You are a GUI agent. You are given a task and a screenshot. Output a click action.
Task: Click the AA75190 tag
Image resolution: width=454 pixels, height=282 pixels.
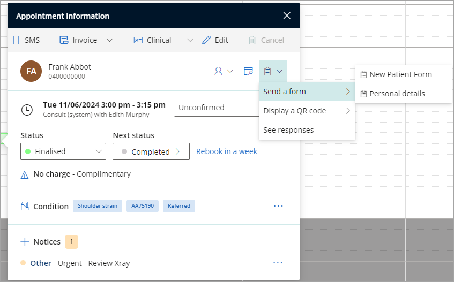[143, 206]
